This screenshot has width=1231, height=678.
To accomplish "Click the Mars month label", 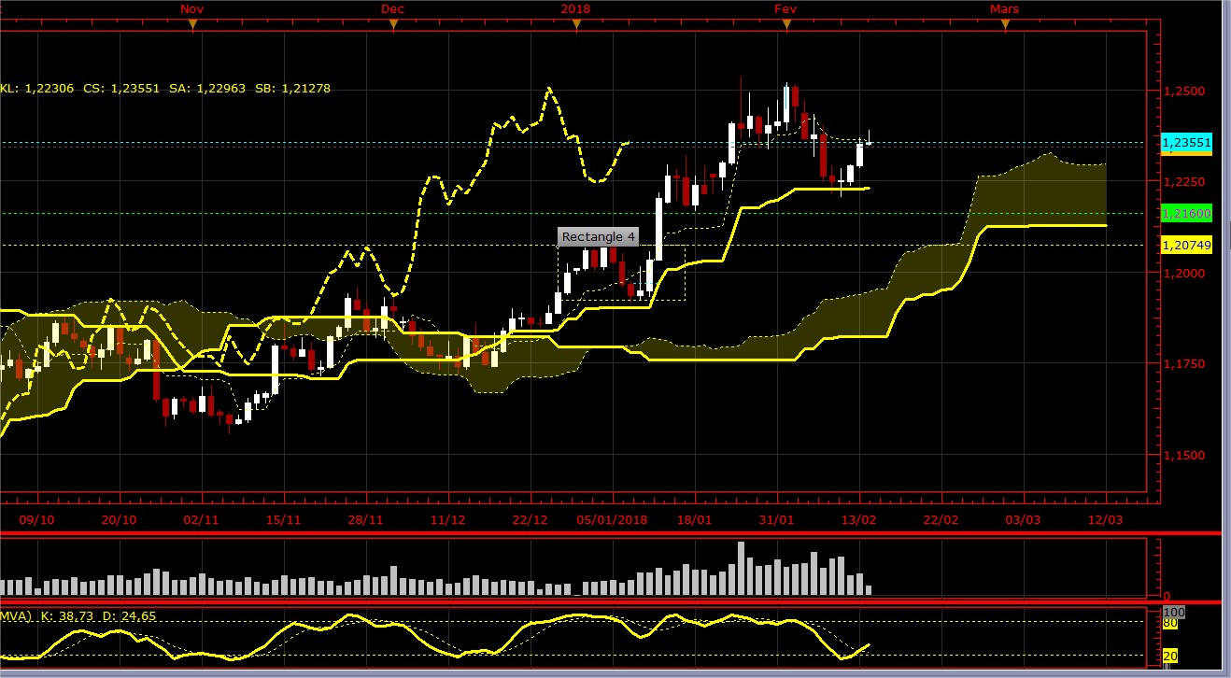I will point(1004,8).
